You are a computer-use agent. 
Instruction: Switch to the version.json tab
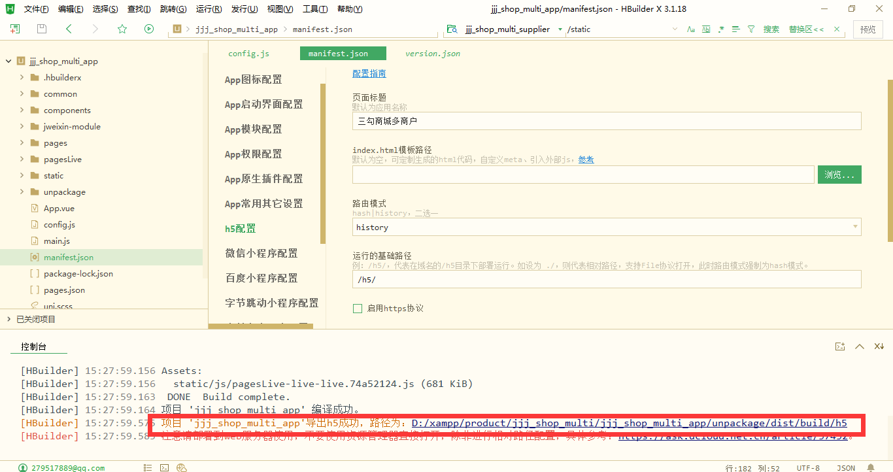coord(433,54)
